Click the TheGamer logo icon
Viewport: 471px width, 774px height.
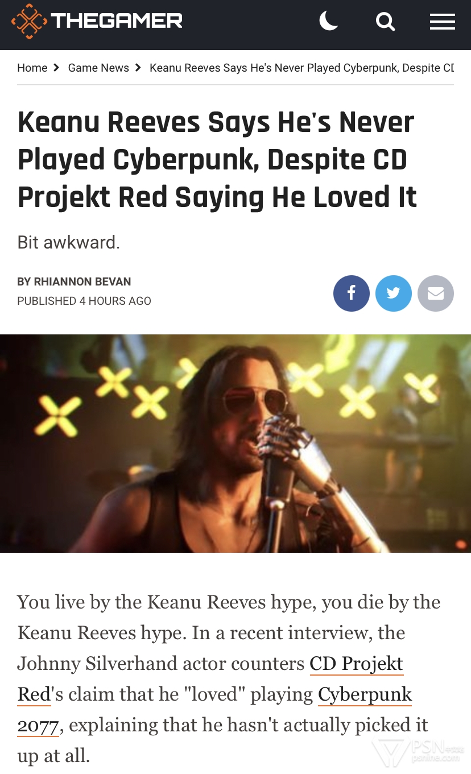29,22
